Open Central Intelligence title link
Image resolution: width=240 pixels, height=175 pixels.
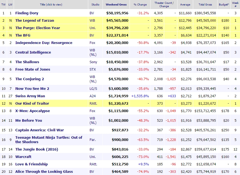pos(33,52)
